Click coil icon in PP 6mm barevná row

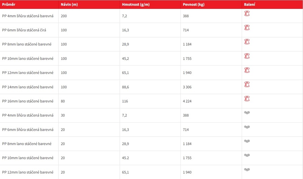point(247,127)
